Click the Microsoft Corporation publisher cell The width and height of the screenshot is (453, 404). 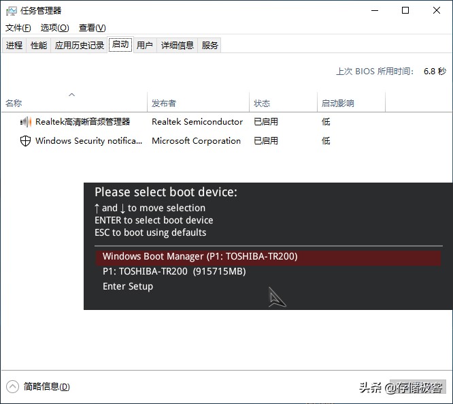coord(196,141)
